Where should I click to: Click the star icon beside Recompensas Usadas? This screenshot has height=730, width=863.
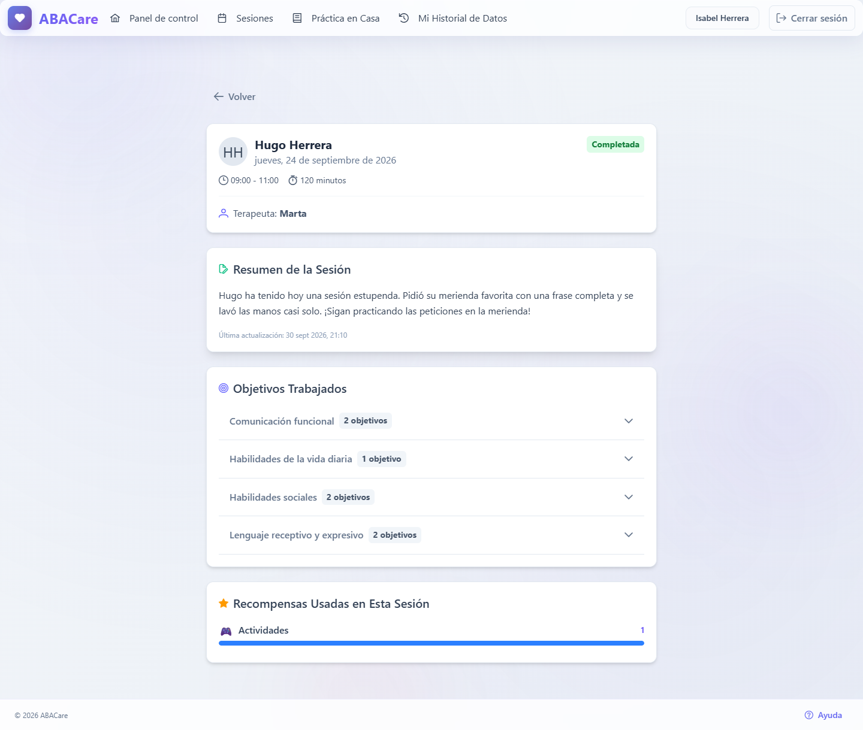(x=224, y=603)
